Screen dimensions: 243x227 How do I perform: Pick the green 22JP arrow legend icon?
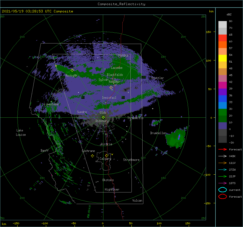[x=222, y=176]
